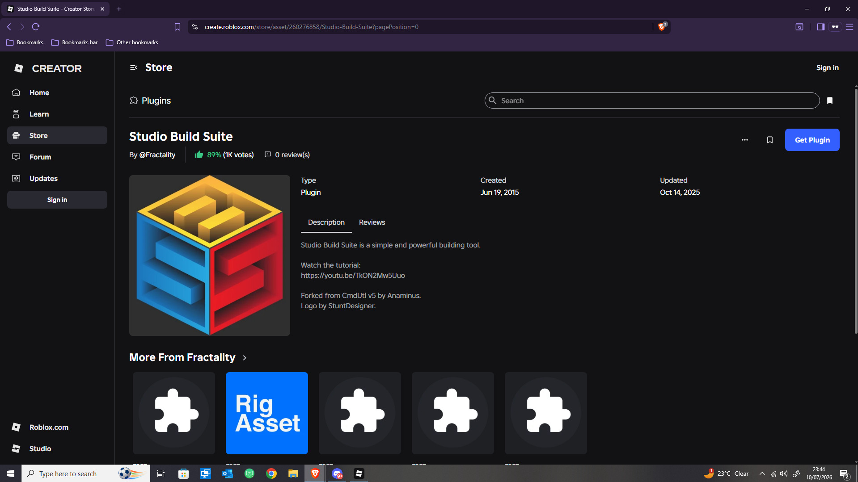Open Home in the sidebar

(x=57, y=92)
